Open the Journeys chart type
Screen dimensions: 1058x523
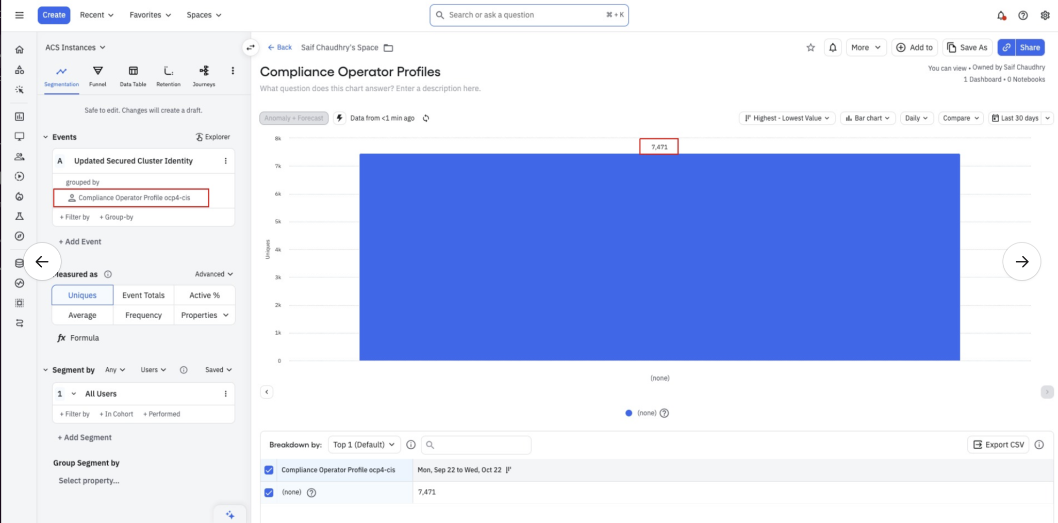(204, 76)
